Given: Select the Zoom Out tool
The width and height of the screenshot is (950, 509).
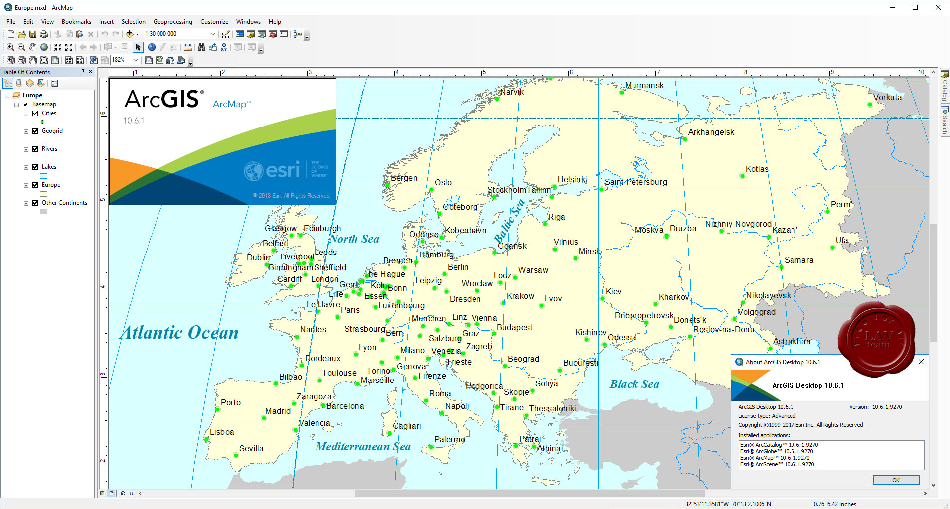Looking at the screenshot, I should coord(21,47).
